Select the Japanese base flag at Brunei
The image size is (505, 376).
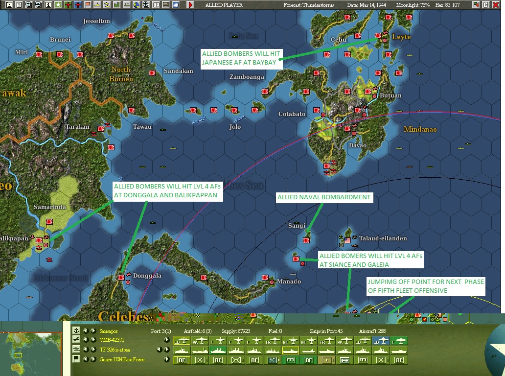[60, 54]
